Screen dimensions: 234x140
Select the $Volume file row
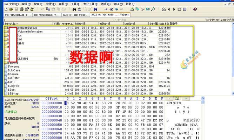click(87, 66)
